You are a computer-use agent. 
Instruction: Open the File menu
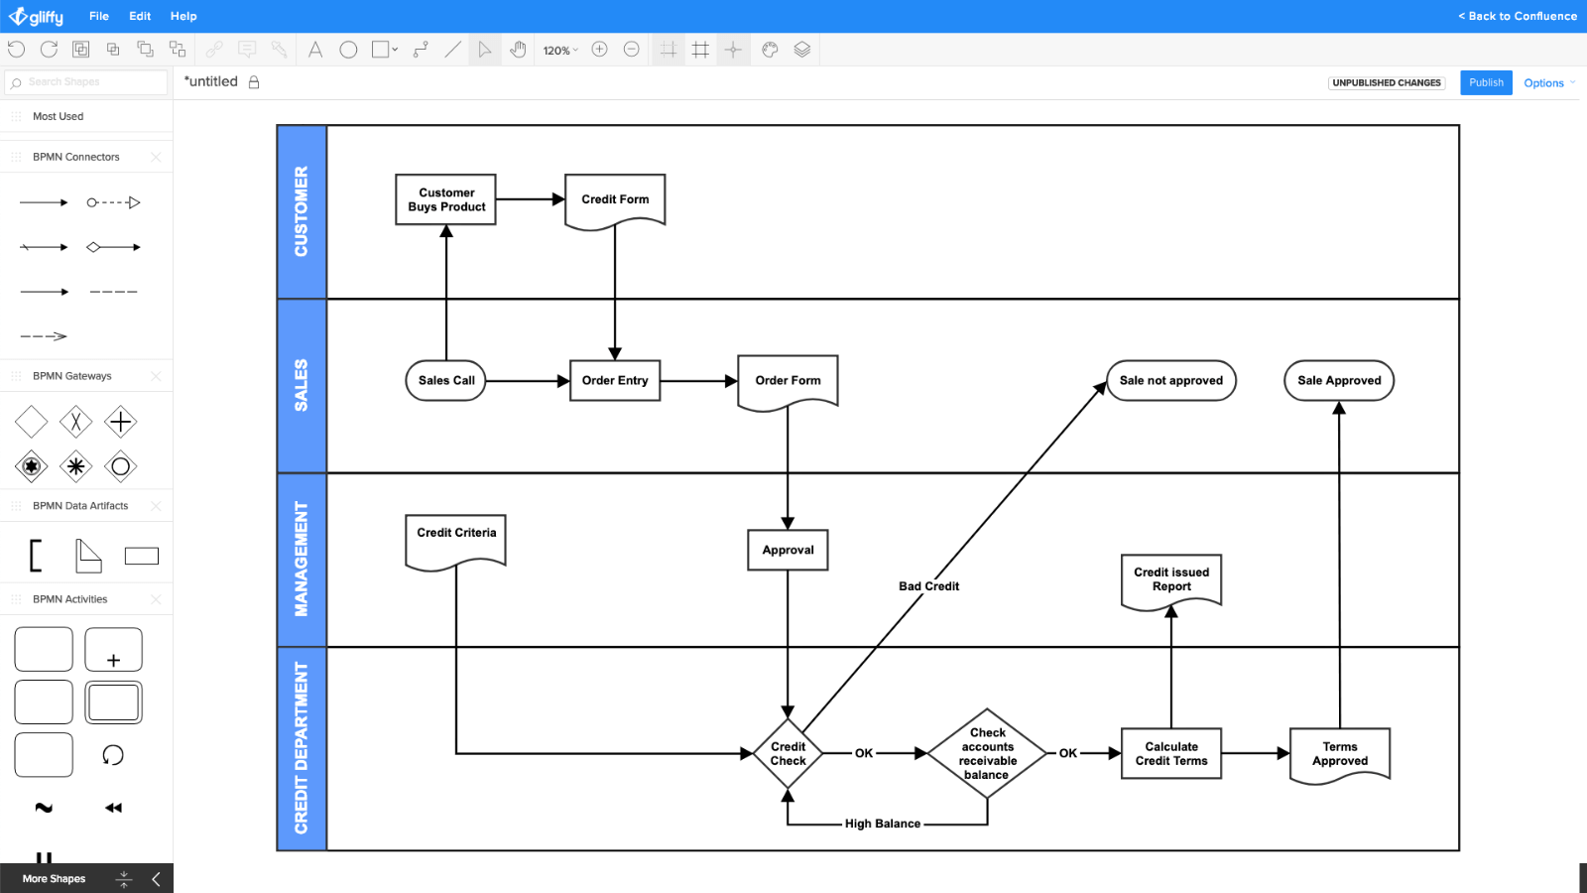pos(98,15)
